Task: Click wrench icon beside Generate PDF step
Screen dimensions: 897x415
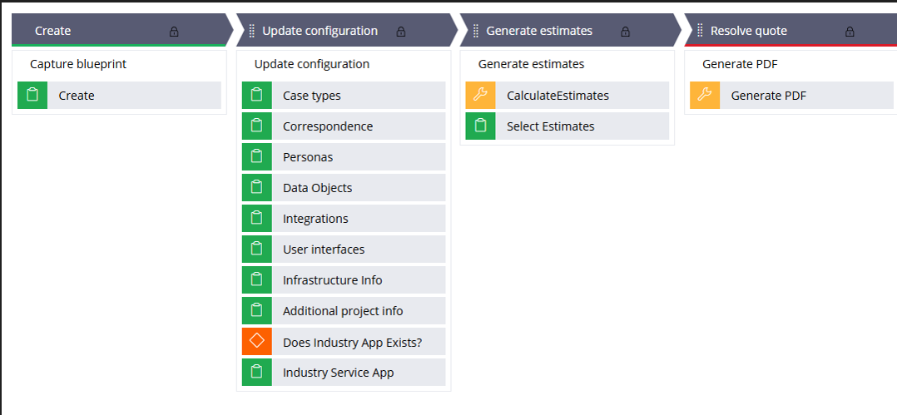Action: tap(705, 96)
